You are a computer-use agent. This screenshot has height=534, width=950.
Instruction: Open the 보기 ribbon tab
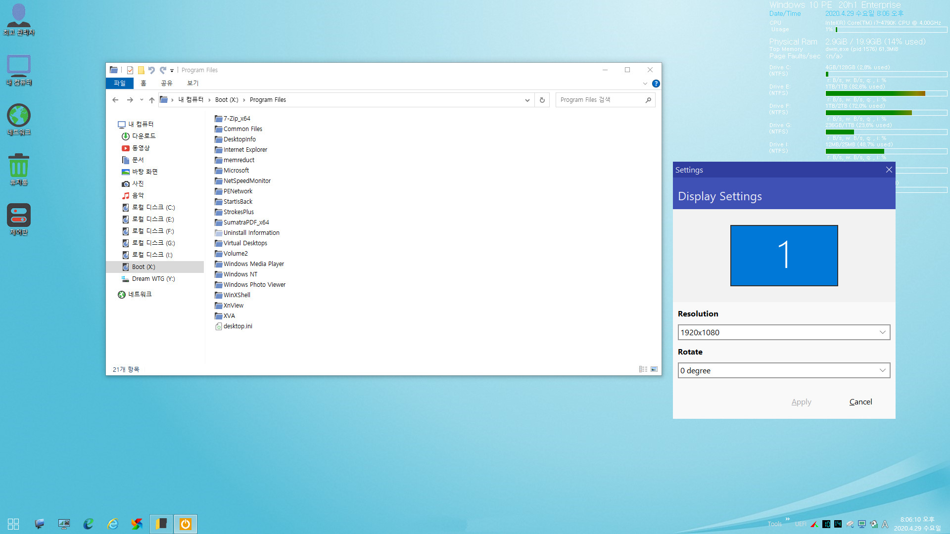tap(193, 84)
